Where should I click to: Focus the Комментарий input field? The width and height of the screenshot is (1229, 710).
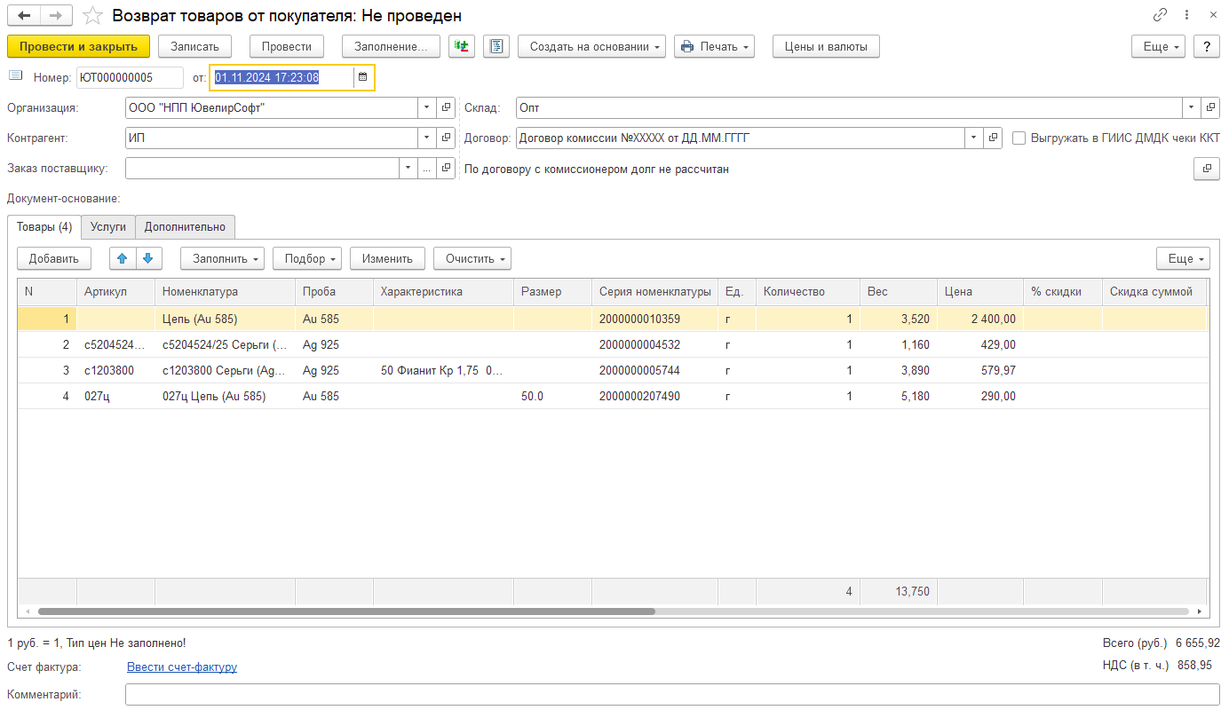[672, 694]
